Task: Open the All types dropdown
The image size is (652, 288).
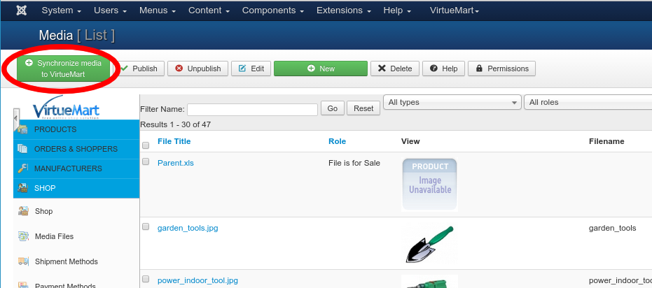Action: pyautogui.click(x=452, y=102)
